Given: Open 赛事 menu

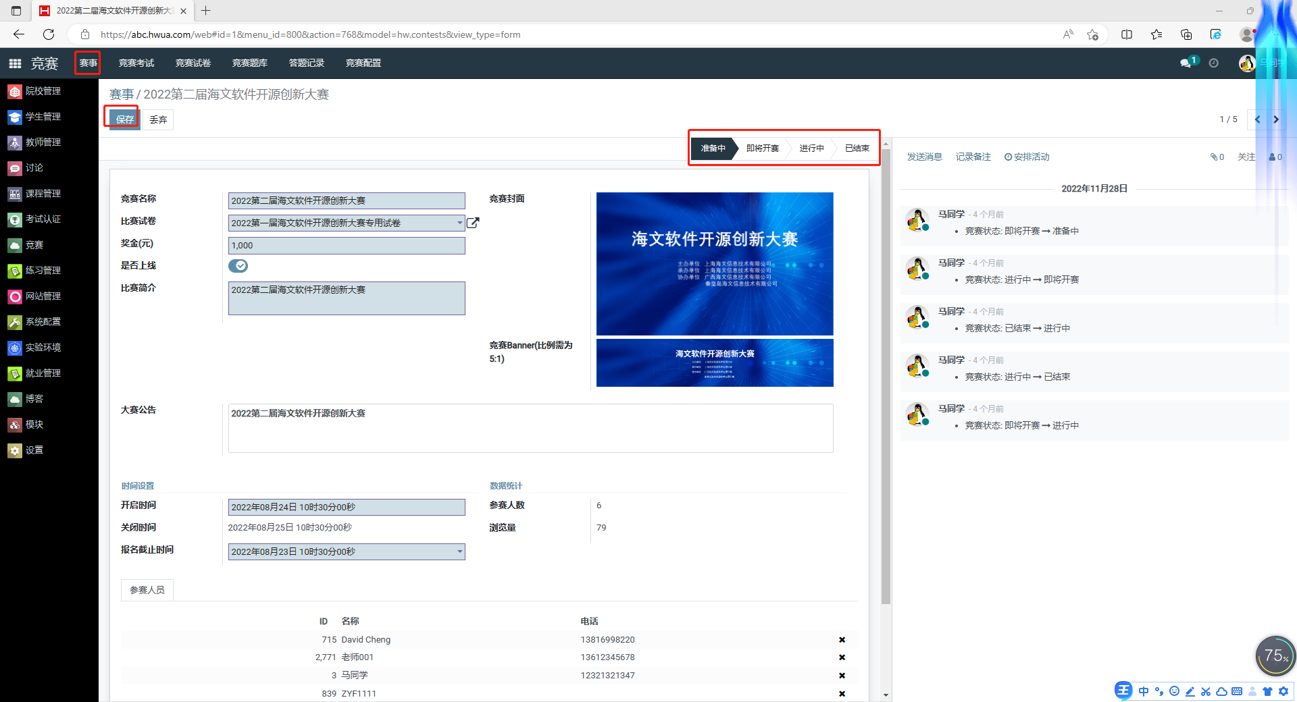Looking at the screenshot, I should click(88, 63).
